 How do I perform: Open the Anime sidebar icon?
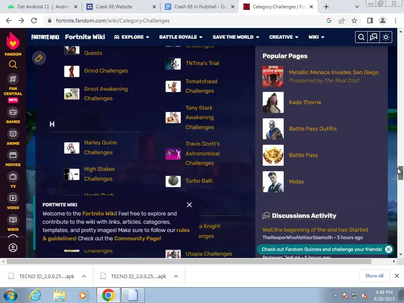13,134
